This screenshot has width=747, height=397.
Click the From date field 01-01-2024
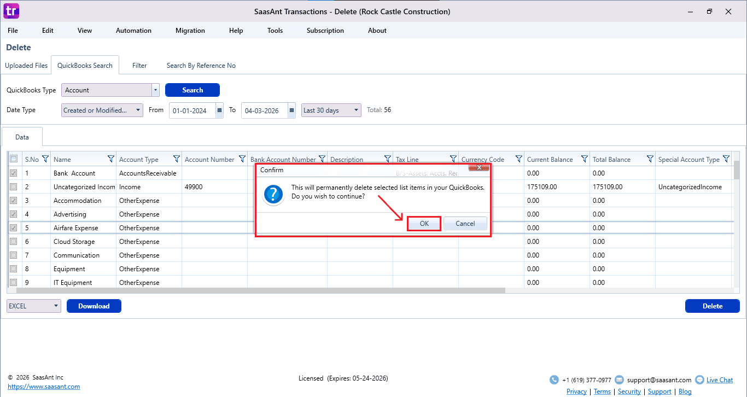pos(192,110)
